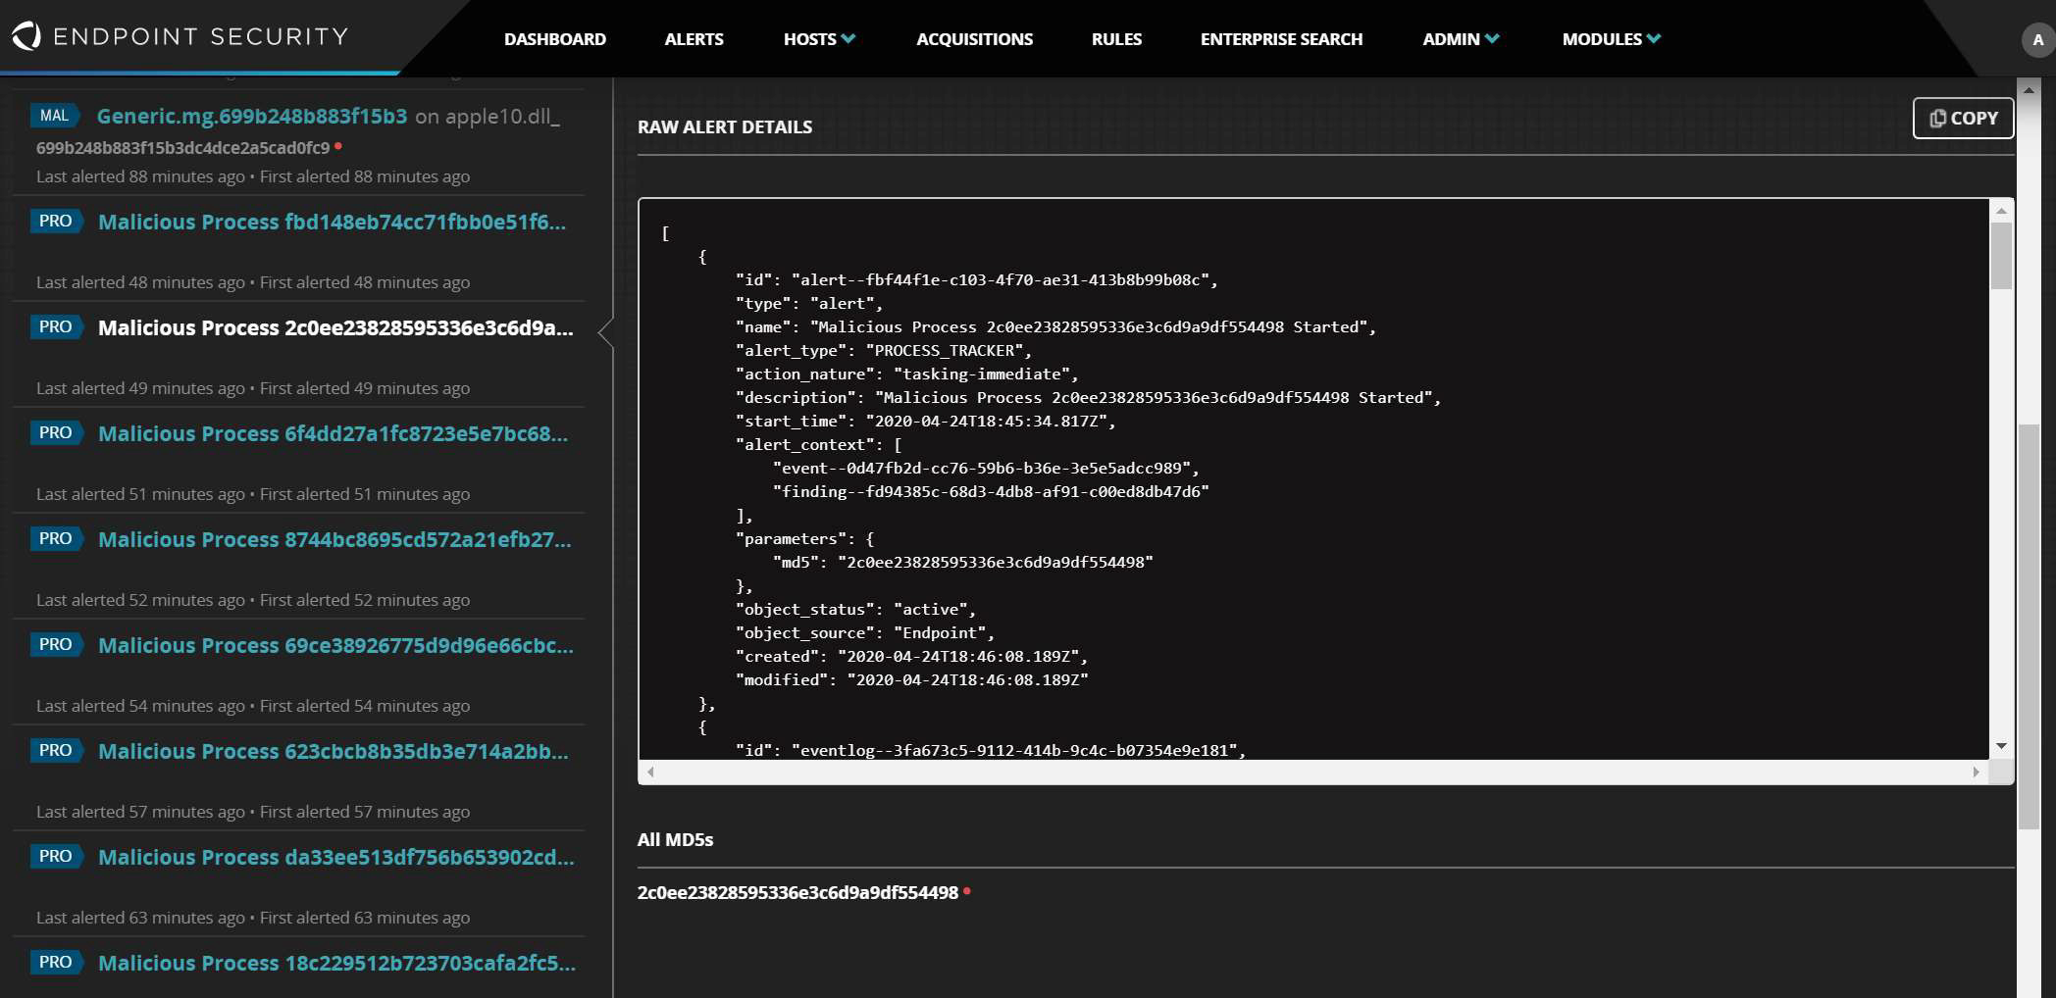Click the 2c0ee23828595336e3c6d9a9df554498 MD5 under All MD5s

[x=797, y=892]
